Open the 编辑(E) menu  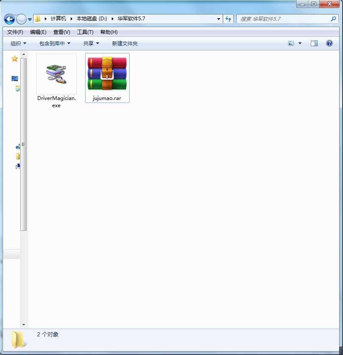[x=38, y=32]
